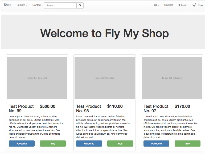Click the $500.00 price
Image resolution: width=205 pixels, height=154 pixels.
(x=48, y=106)
